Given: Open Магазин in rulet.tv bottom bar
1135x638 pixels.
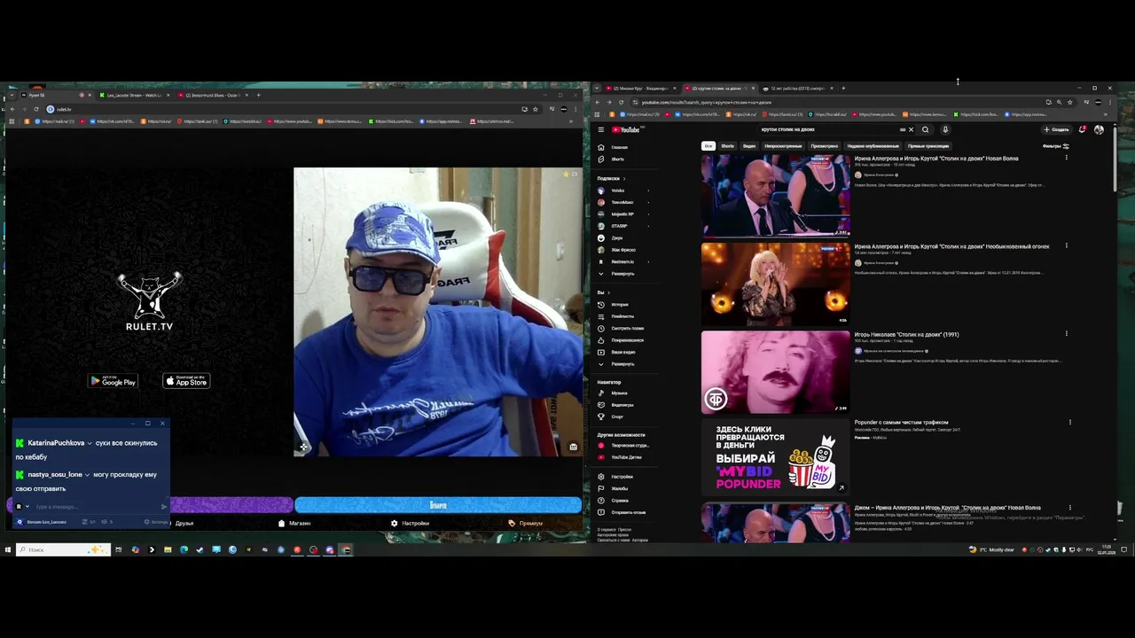Looking at the screenshot, I should click(295, 523).
